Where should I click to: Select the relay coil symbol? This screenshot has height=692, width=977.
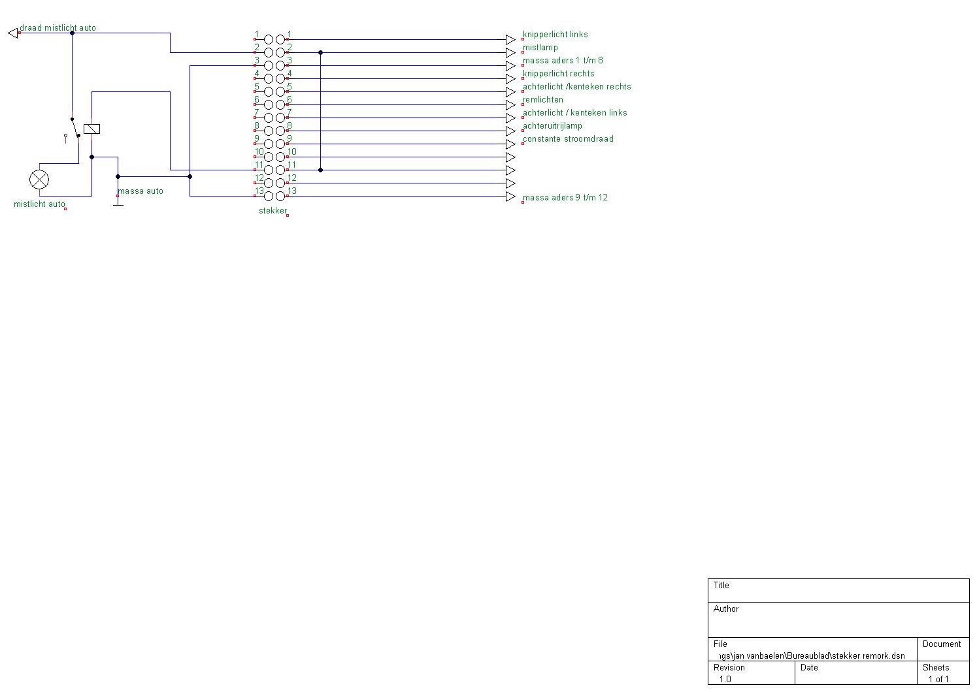tap(91, 129)
